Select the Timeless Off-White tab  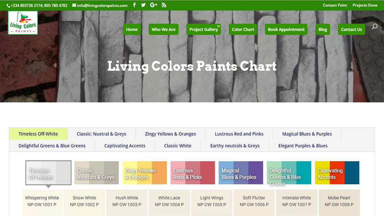pos(38,134)
